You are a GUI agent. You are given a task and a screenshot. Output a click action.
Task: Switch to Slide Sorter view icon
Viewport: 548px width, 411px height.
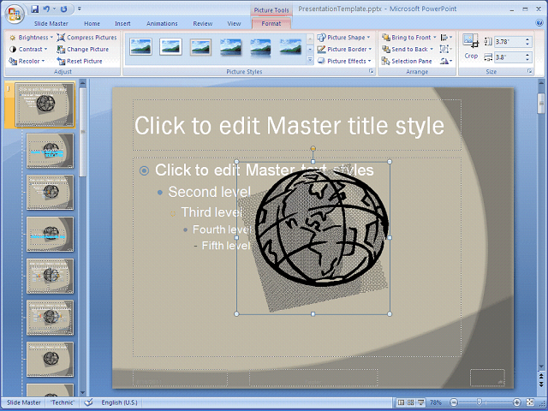(x=411, y=402)
